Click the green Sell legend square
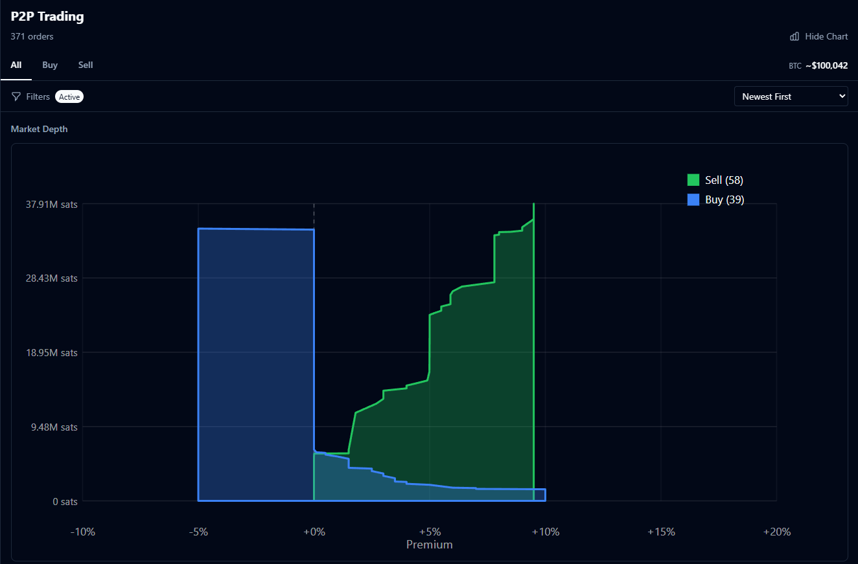858x564 pixels. pos(693,180)
